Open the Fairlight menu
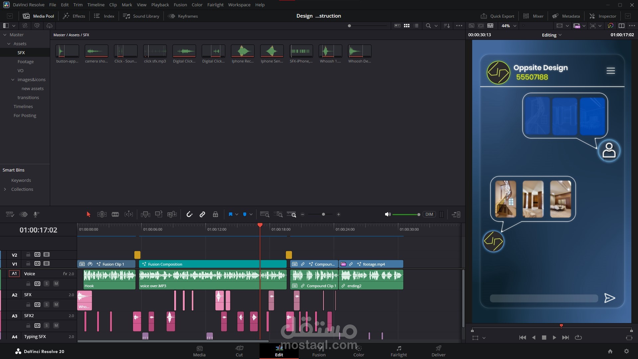The image size is (638, 359). click(x=215, y=5)
